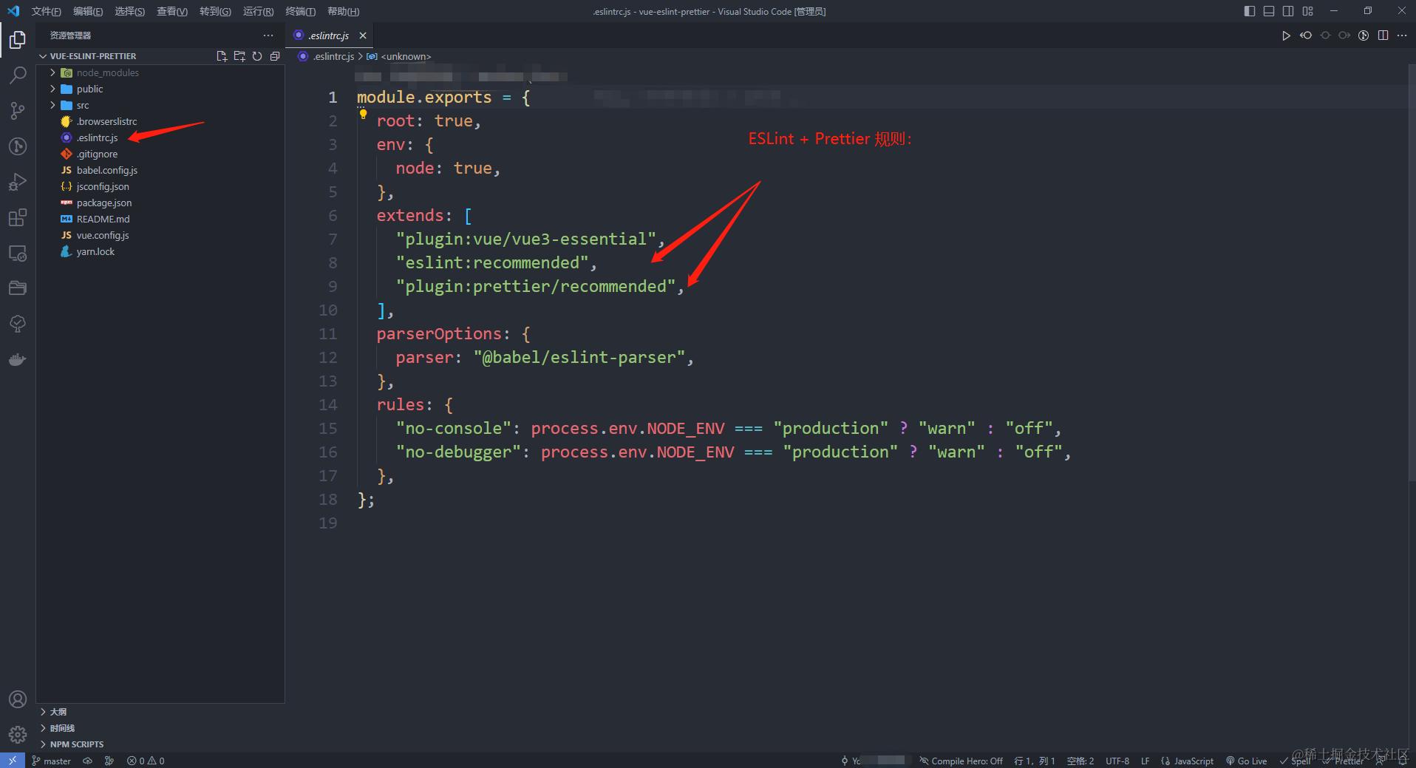Expand the public folder

(52, 89)
